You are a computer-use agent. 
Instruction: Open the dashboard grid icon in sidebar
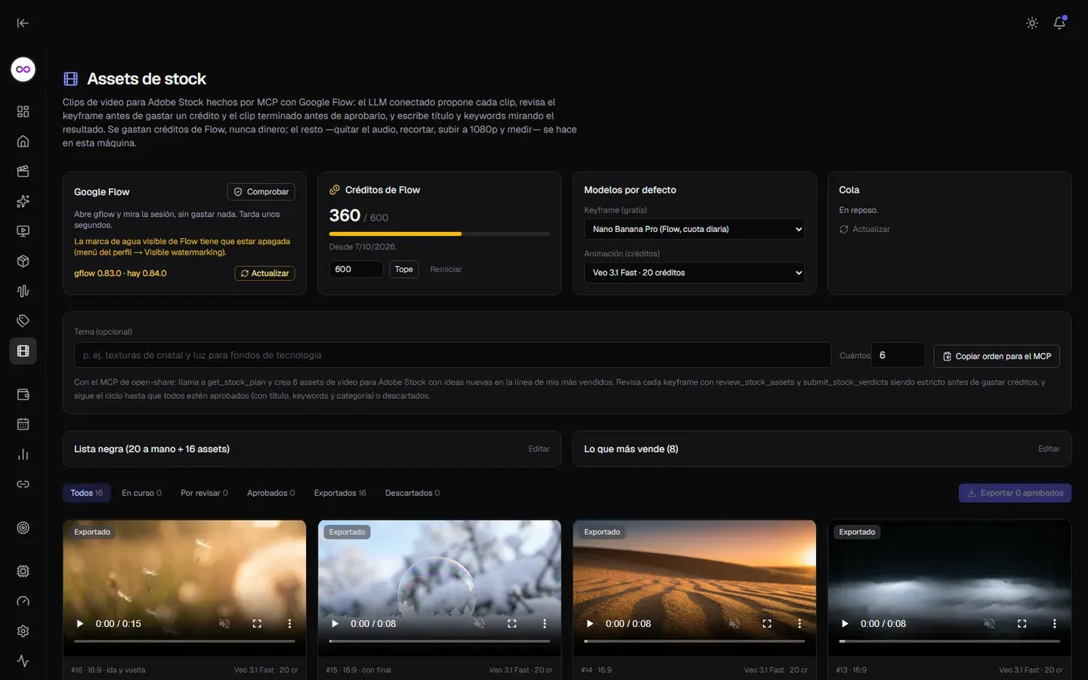click(x=23, y=112)
